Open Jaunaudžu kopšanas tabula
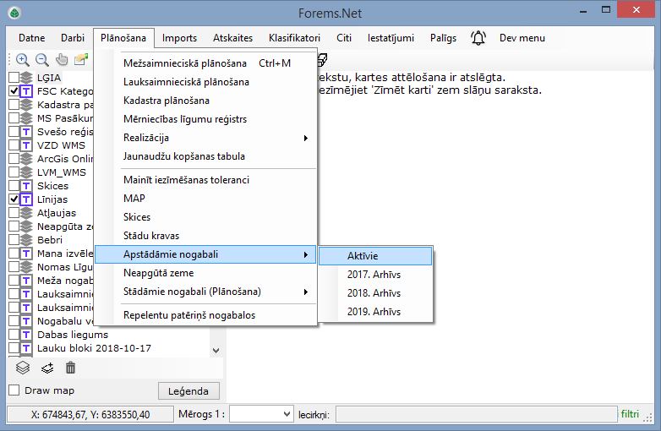The width and height of the screenshot is (661, 431). [x=205, y=156]
